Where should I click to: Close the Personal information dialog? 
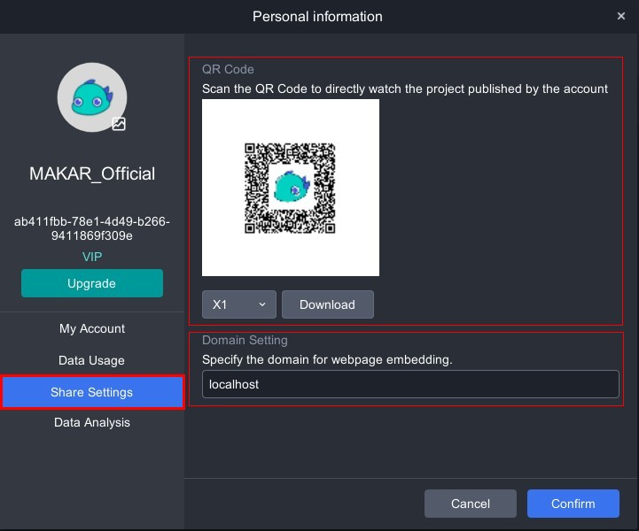(621, 16)
